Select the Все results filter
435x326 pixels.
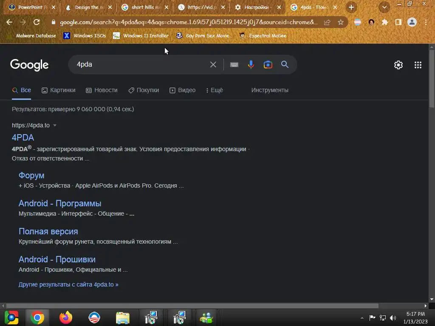coord(22,90)
